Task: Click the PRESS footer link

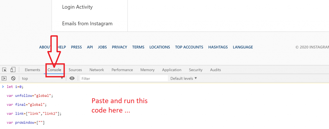Action: coord(76,47)
